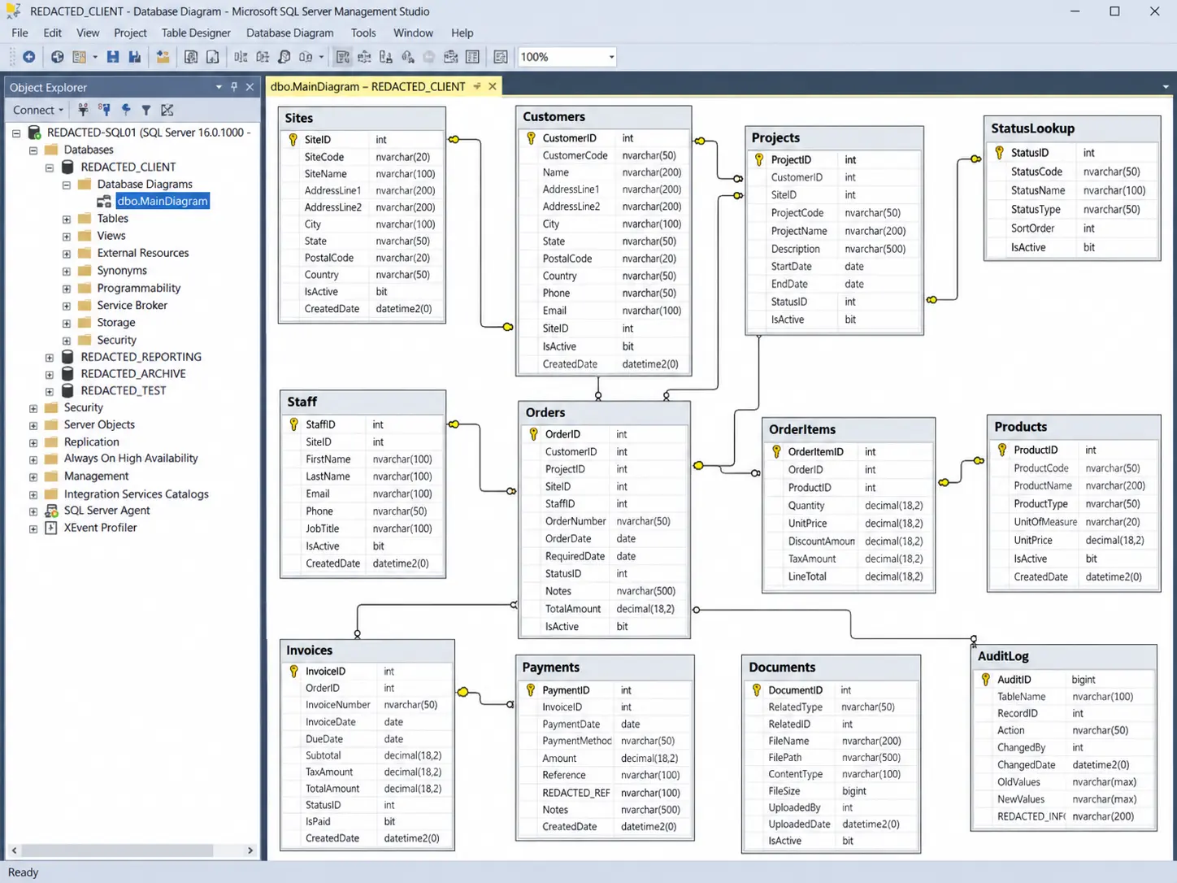Click the primary key icon beside AuditID
Screen dimensions: 1177x883
[985, 679]
